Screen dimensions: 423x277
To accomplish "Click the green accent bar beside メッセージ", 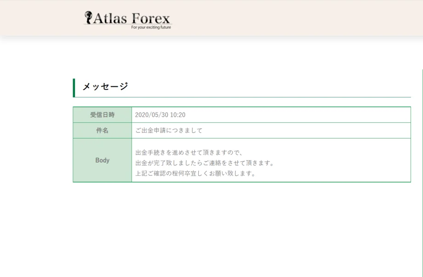I will coord(74,88).
